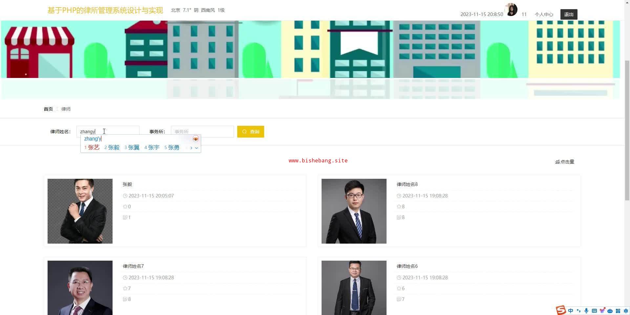Click the page vertical scrollbar thumb
The image size is (630, 315).
[x=627, y=130]
